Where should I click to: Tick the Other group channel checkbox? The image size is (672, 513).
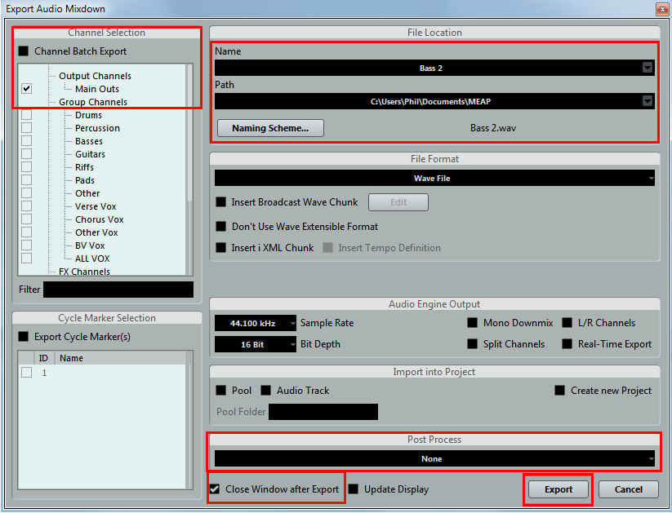coord(27,193)
